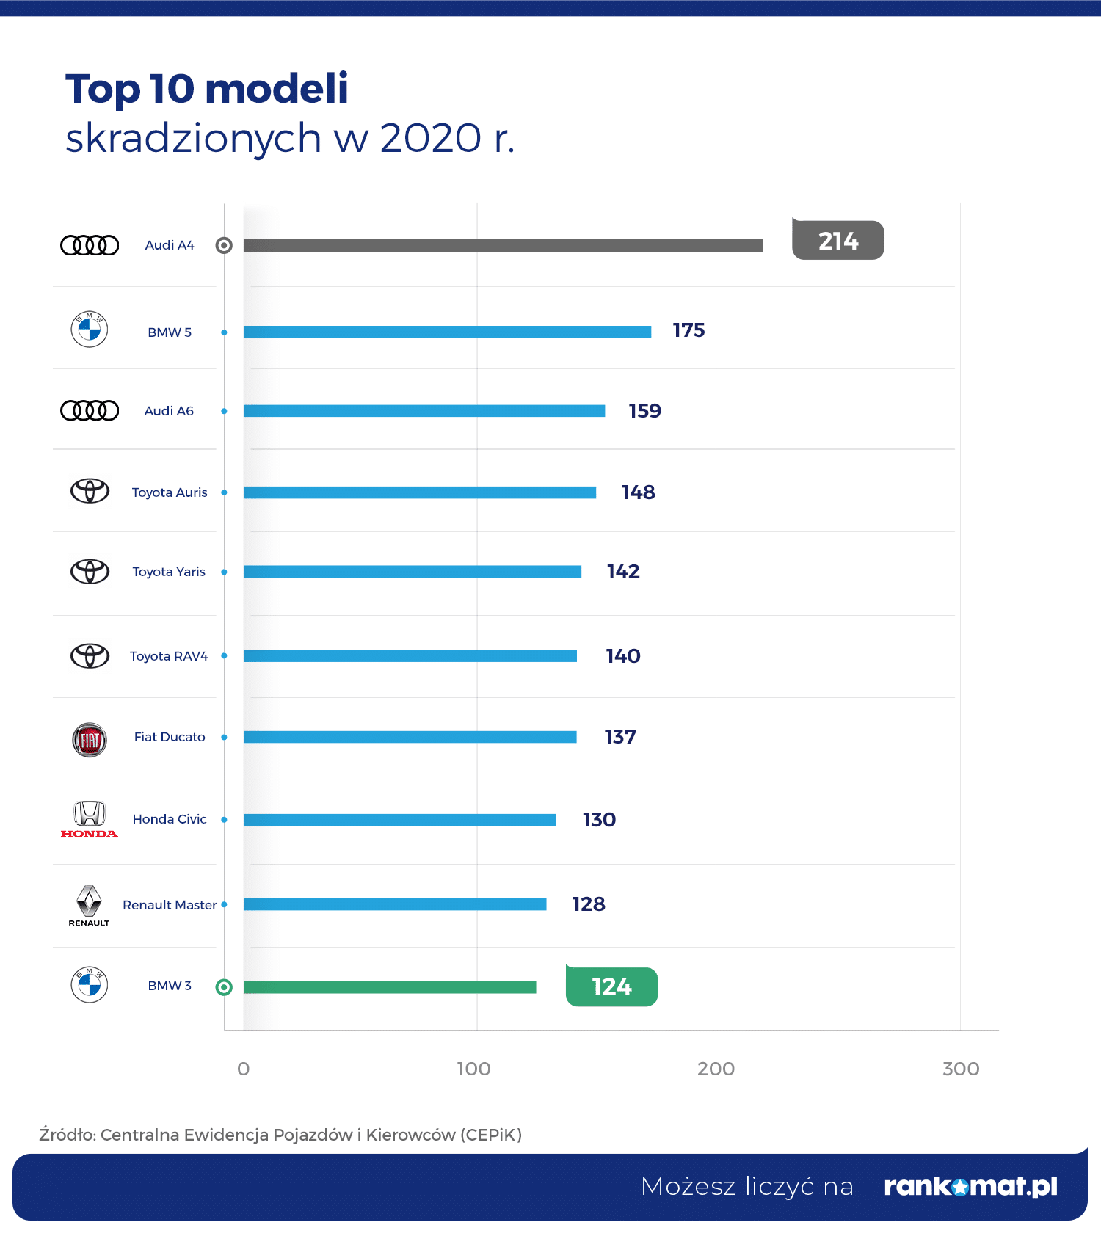
Task: Click the Toyota logo beside Toyota Yaris
Action: 90,571
